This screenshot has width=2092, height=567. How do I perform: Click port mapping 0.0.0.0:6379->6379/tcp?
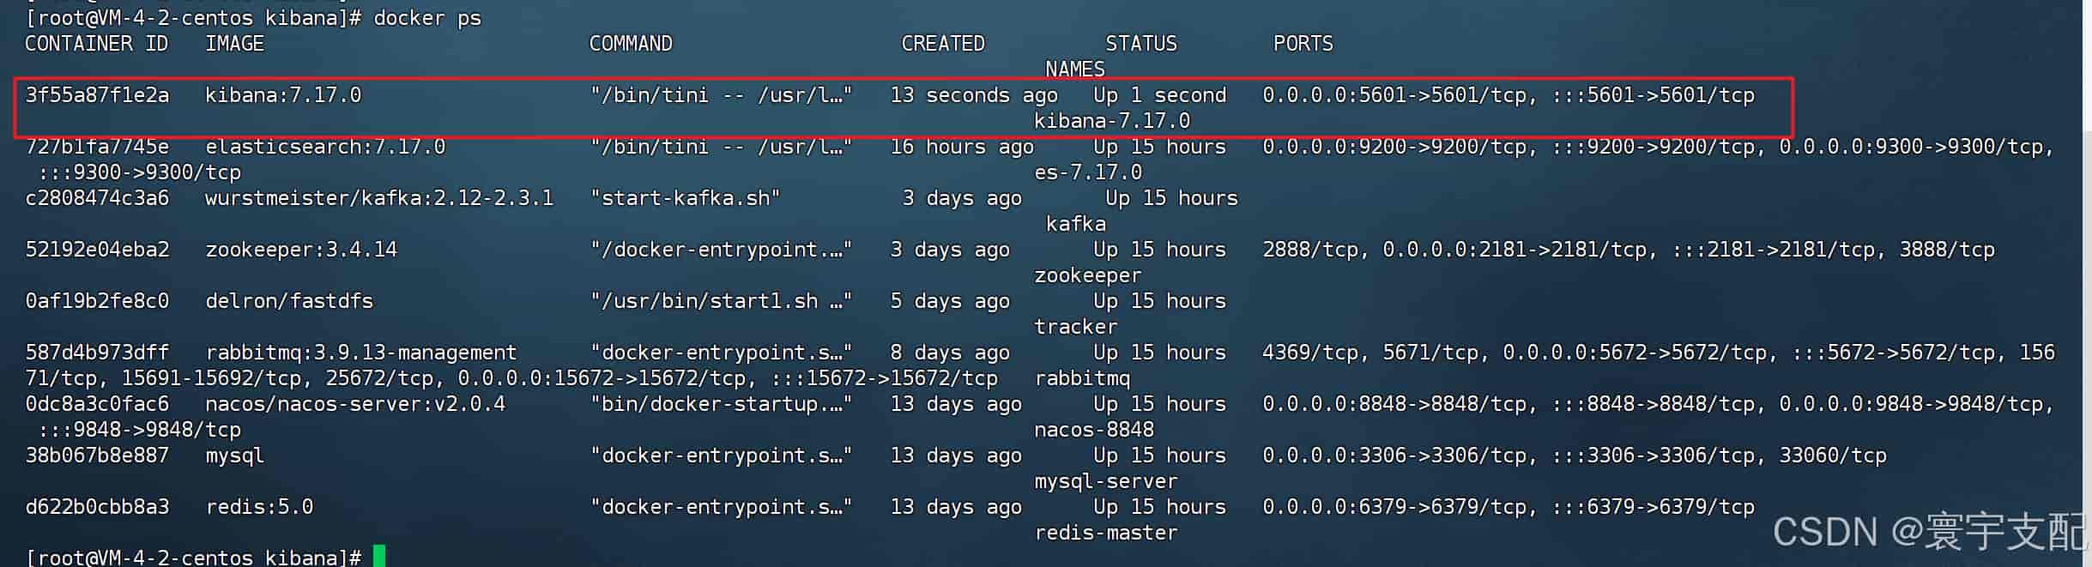[1400, 507]
